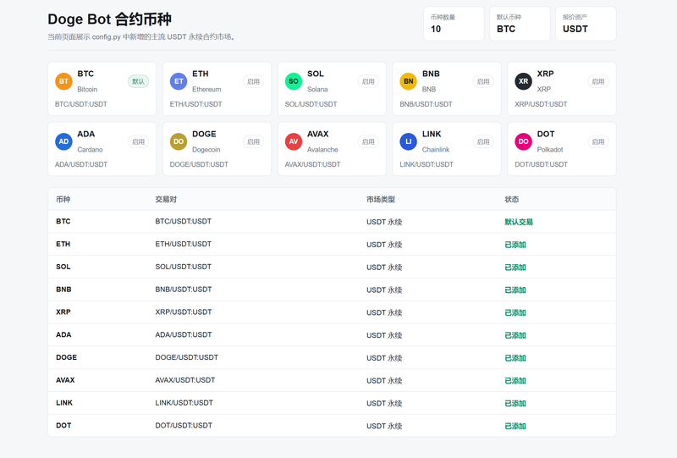This screenshot has width=677, height=458.
Task: Click the 已添加 status in DOT row
Action: pyautogui.click(x=515, y=426)
